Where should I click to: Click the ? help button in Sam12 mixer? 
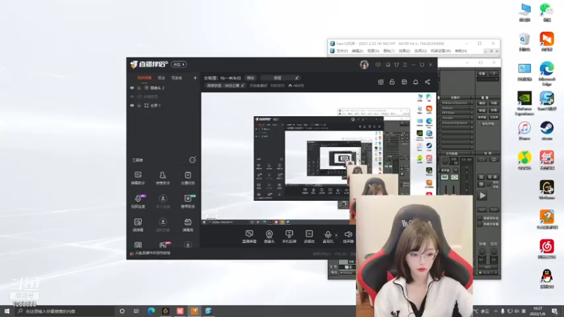pyautogui.click(x=493, y=73)
